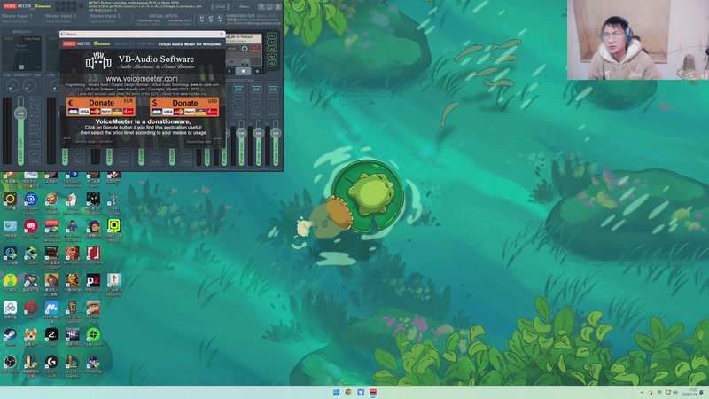Image resolution: width=709 pixels, height=399 pixels.
Task: Click the Donate EUR button
Action: (100, 106)
